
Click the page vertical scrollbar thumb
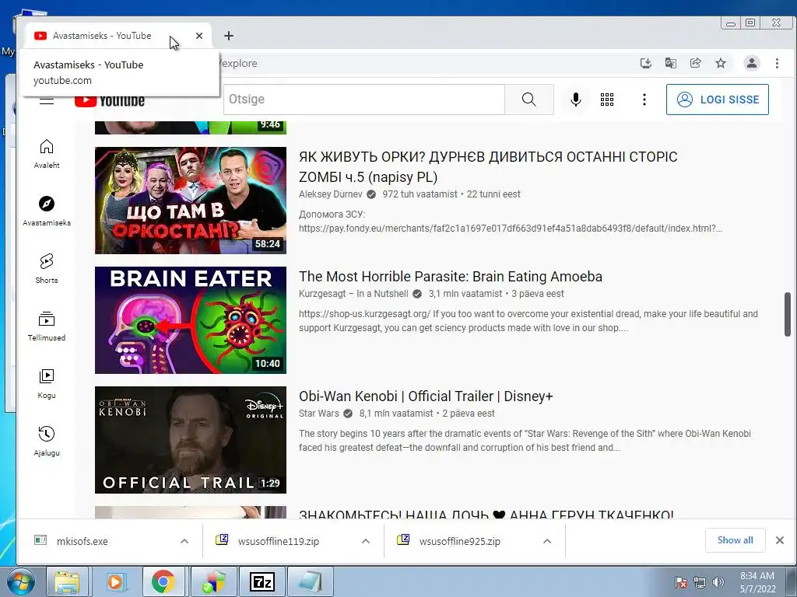[x=788, y=314]
